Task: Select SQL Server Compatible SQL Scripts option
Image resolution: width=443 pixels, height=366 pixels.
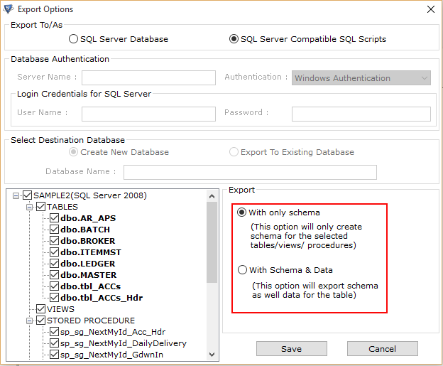Action: pos(234,39)
